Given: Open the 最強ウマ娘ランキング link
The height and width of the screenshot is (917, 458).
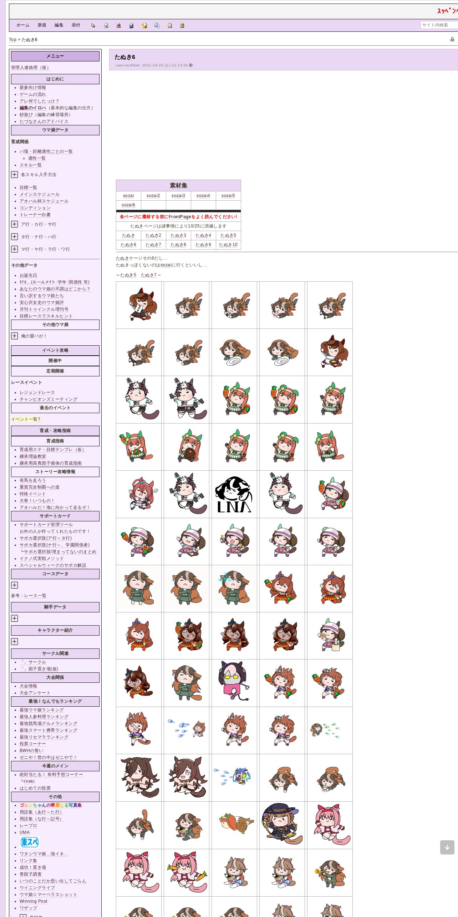Looking at the screenshot, I should [x=42, y=710].
